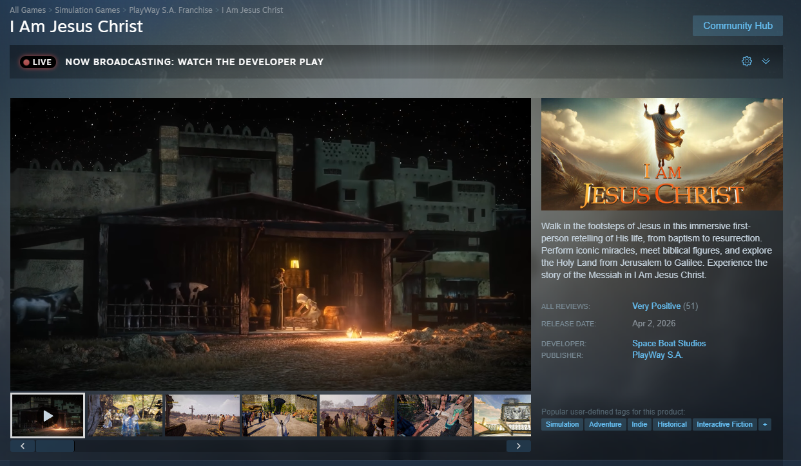
Task: Select the Historical tag
Action: 672,424
